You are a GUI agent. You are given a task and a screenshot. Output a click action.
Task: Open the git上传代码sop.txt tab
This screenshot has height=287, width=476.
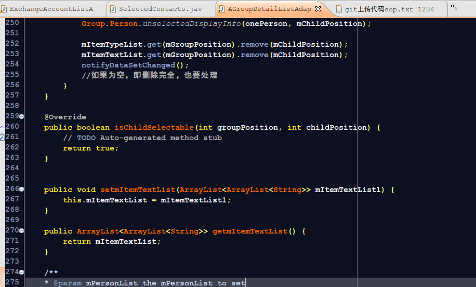click(389, 9)
